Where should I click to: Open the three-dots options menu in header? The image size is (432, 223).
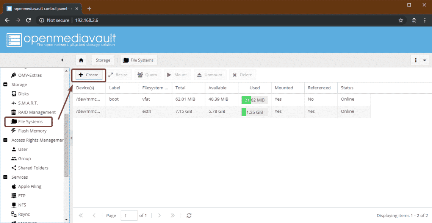click(415, 60)
